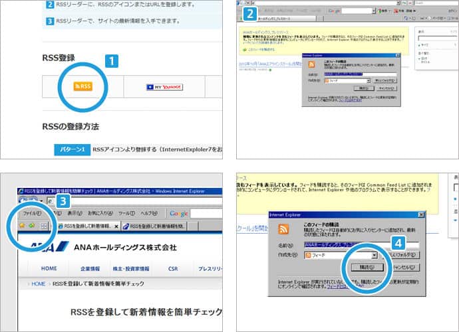The height and width of the screenshot is (332, 459).
Task: Click the yellow star Favorites Center icon
Action: [22, 226]
